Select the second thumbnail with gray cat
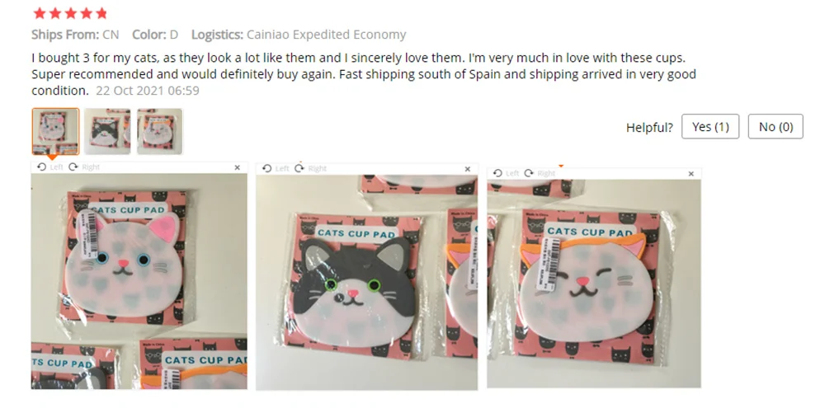The height and width of the screenshot is (408, 825). tap(107, 131)
